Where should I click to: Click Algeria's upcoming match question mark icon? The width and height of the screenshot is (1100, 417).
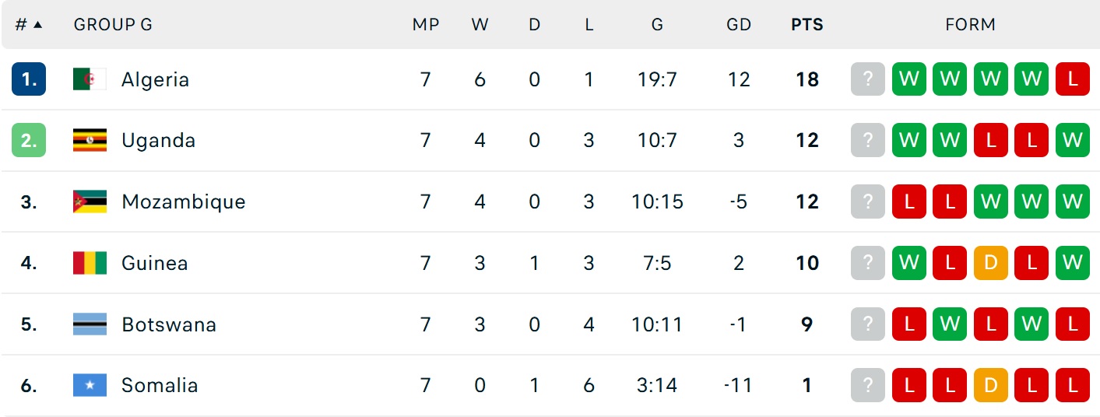point(868,79)
